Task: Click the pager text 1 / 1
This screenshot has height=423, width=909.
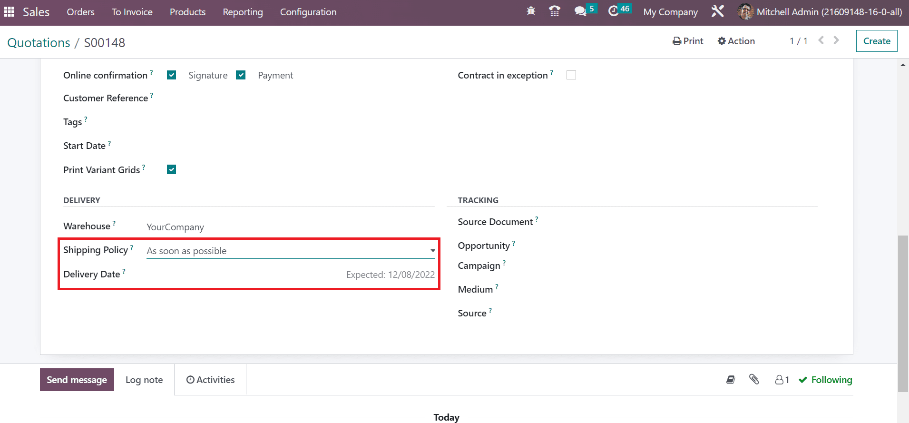Action: [798, 41]
